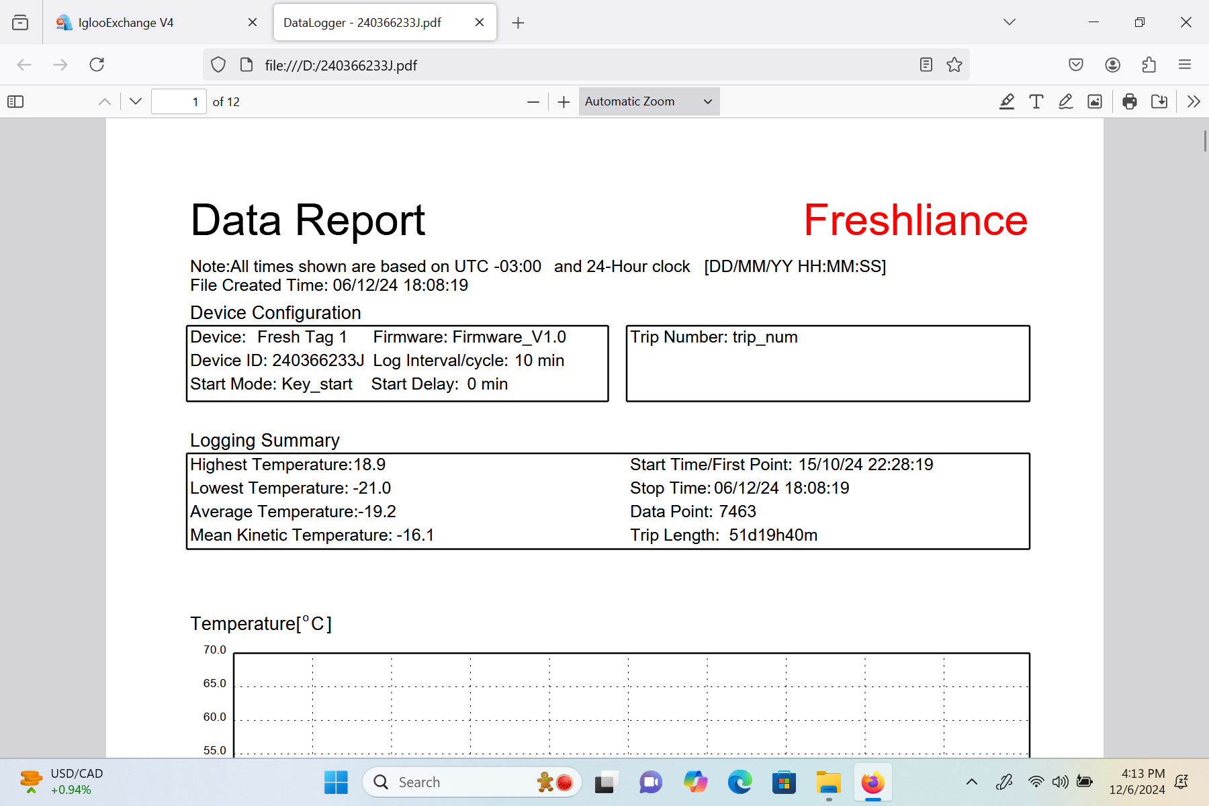Save the PDF document
Screen dimensions: 1209x806
1159,101
